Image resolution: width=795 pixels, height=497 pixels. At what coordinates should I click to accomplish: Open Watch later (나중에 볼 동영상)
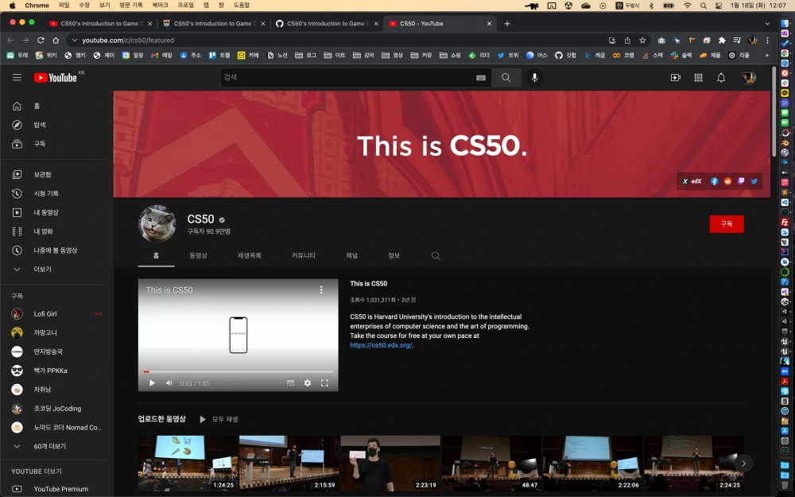[56, 250]
